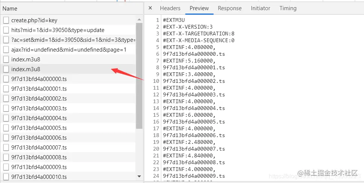Click 9f7d13bfd4a000005.ts on preview line 16
364x183 pixels.
194,122
